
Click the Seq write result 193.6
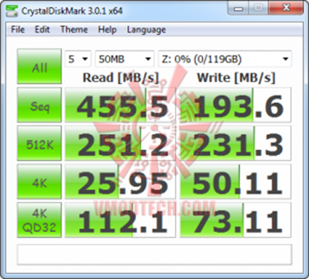[235, 105]
